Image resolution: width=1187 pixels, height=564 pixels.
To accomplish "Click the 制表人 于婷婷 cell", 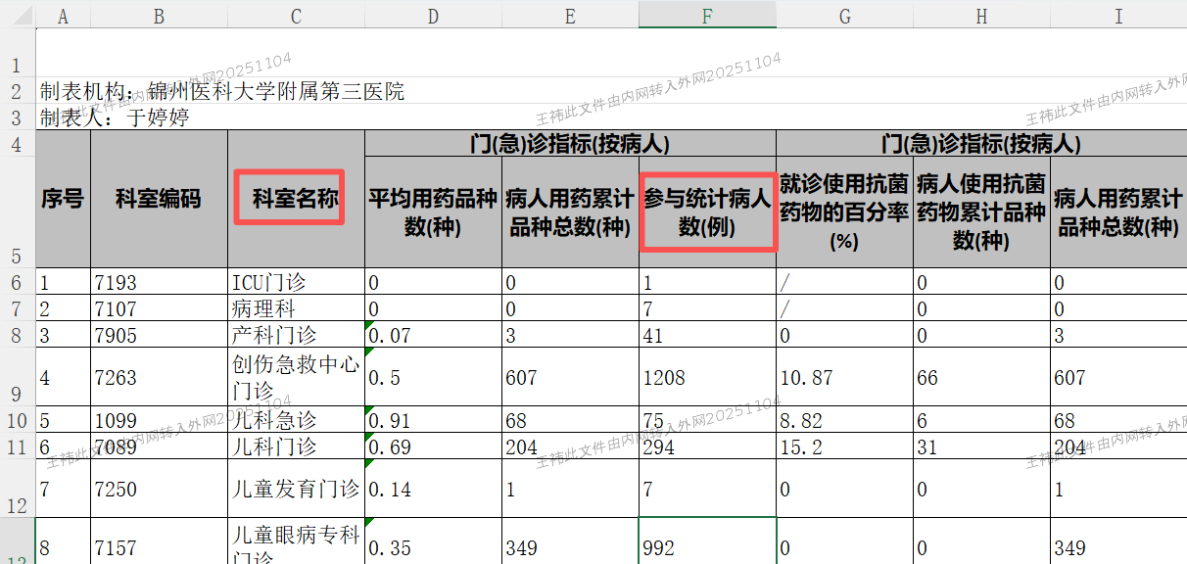I will pos(116,118).
